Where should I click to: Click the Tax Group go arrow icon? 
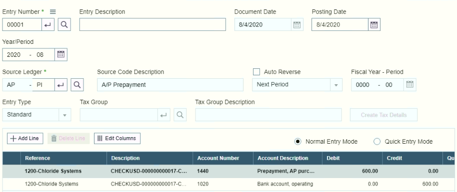(x=164, y=115)
